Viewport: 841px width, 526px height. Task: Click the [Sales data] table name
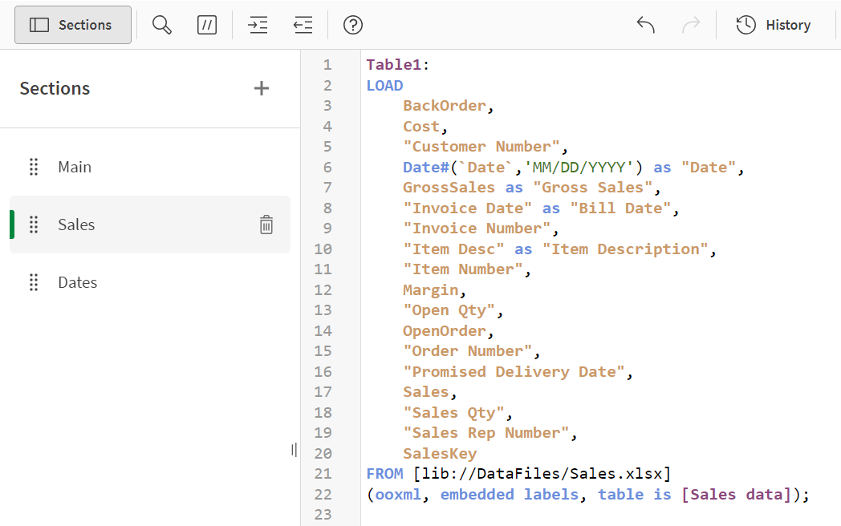tap(737, 495)
